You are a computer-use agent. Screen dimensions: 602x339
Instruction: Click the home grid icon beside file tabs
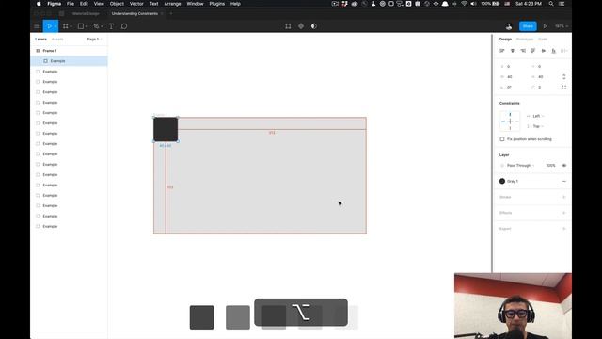point(61,13)
